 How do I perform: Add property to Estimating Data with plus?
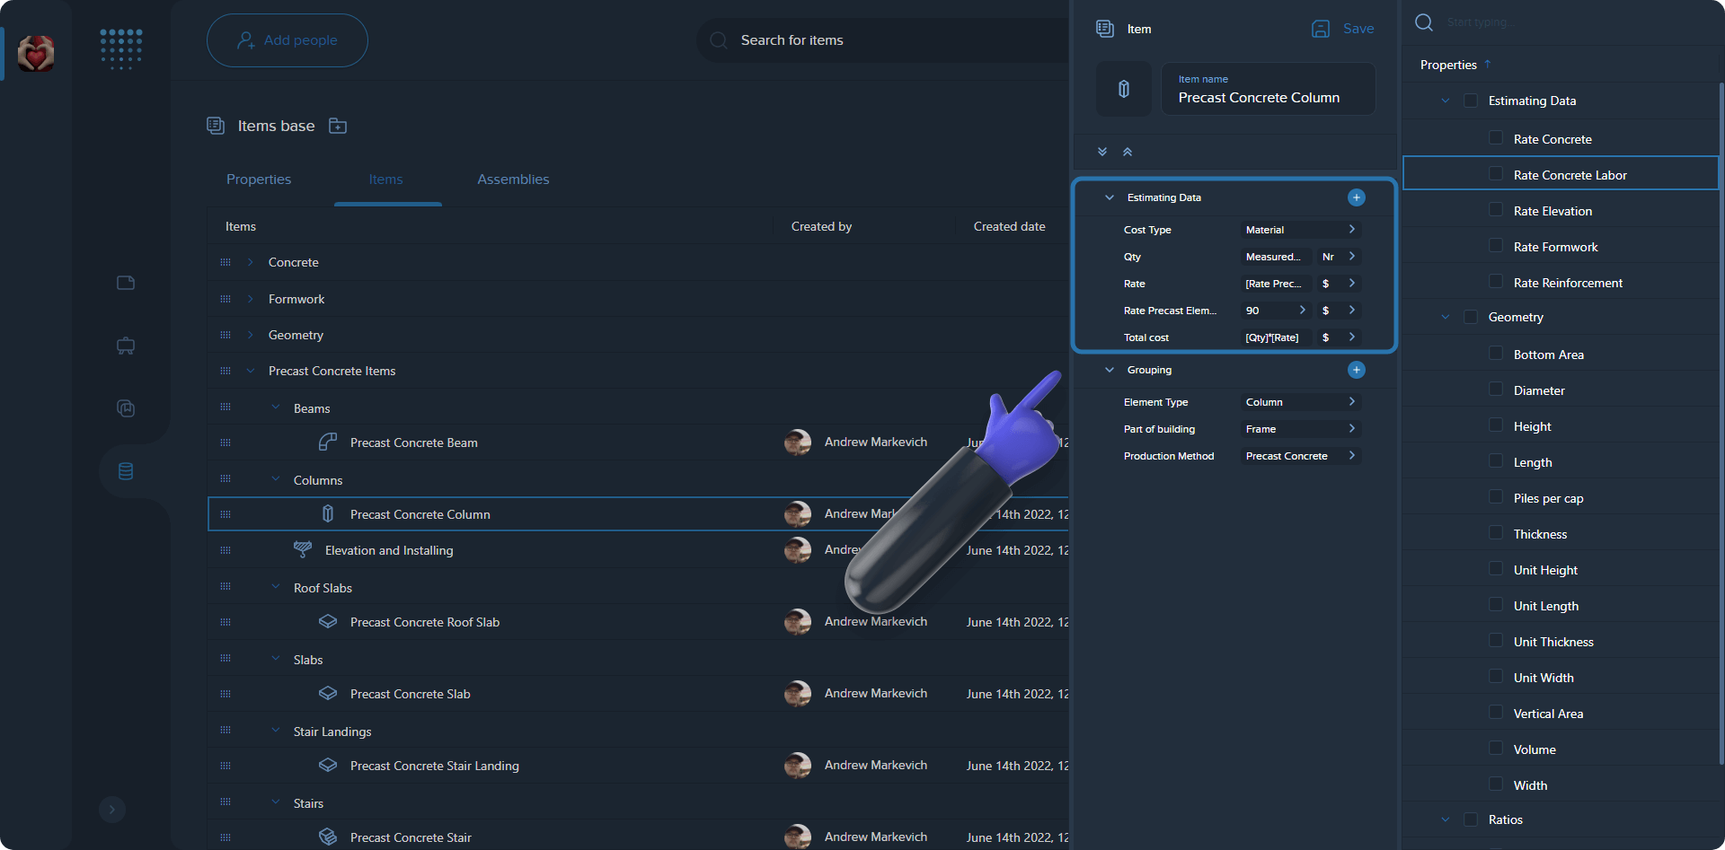coord(1357,197)
